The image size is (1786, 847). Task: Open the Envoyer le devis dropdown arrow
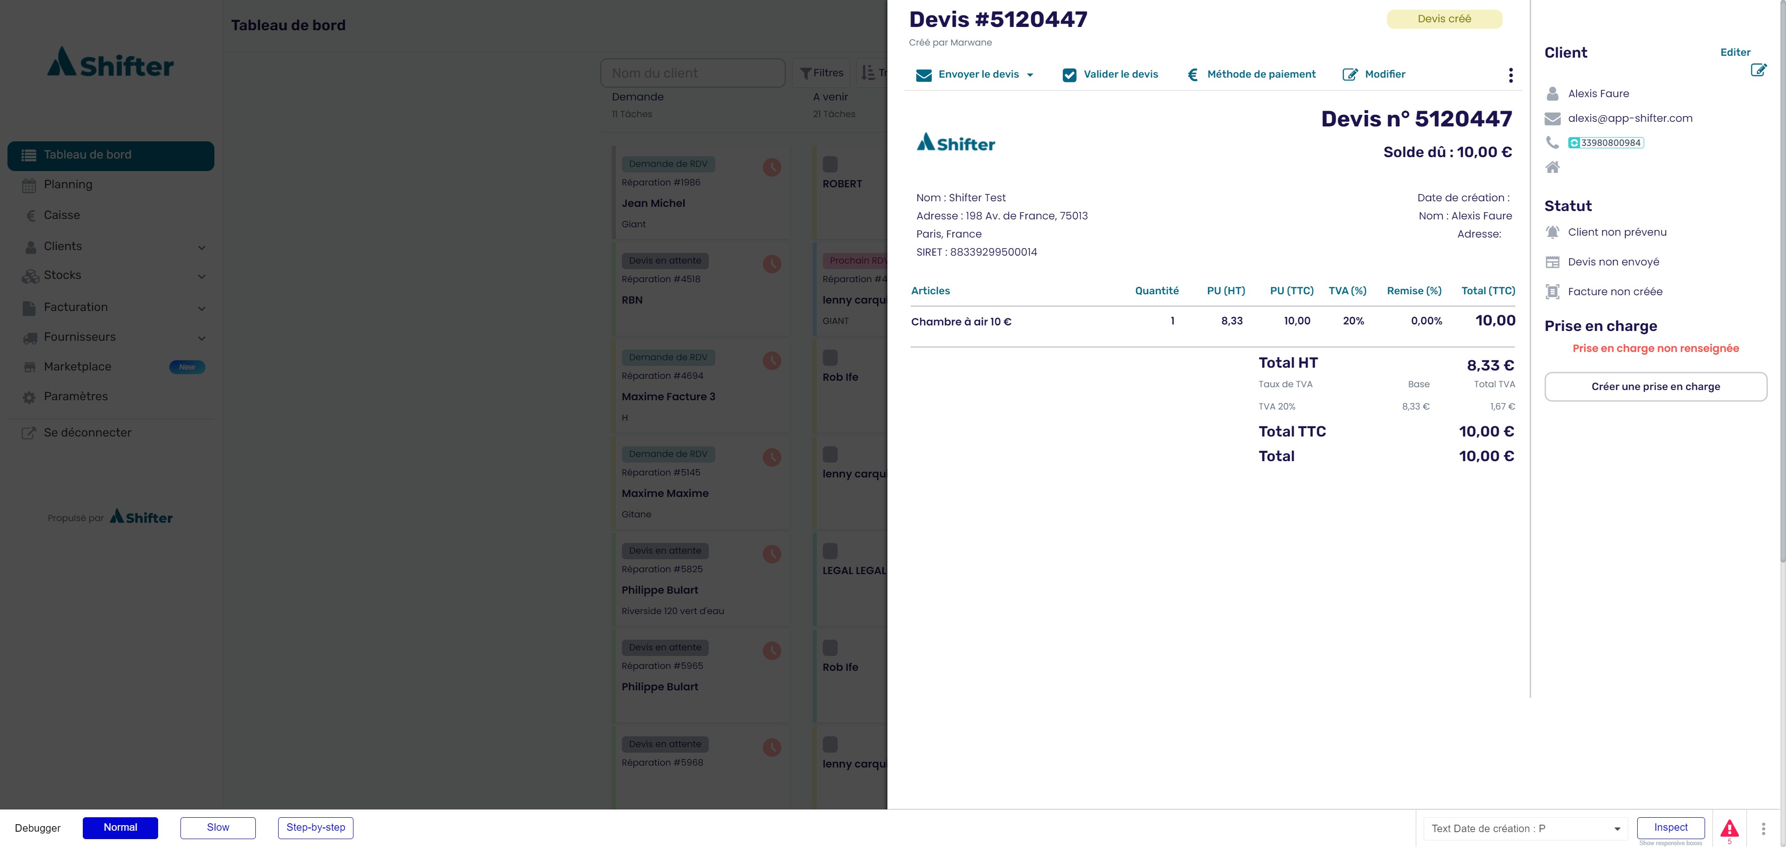coord(1030,75)
